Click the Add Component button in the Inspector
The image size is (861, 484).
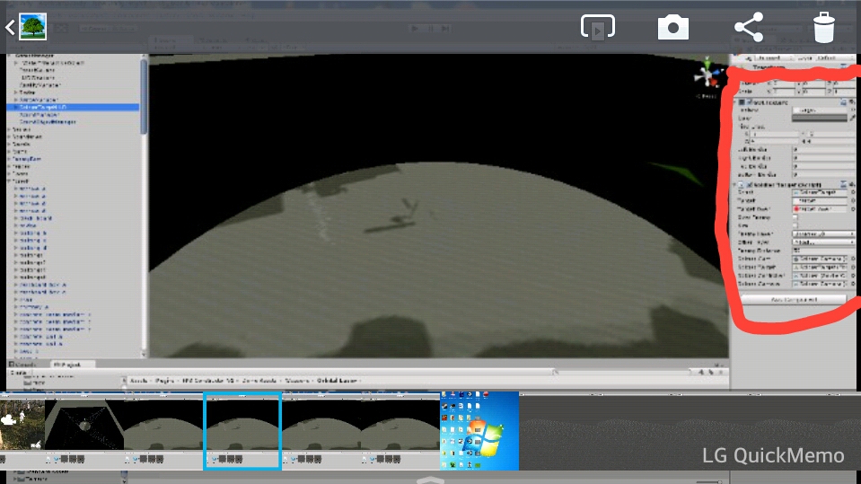point(794,299)
